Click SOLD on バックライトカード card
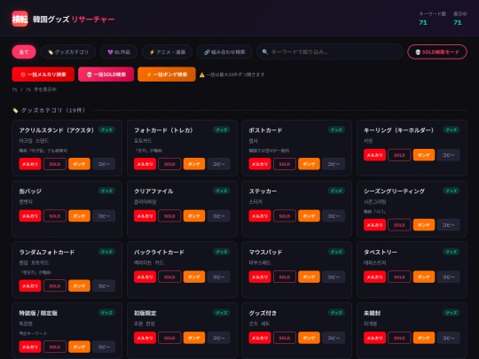The image size is (479, 359). [x=169, y=277]
